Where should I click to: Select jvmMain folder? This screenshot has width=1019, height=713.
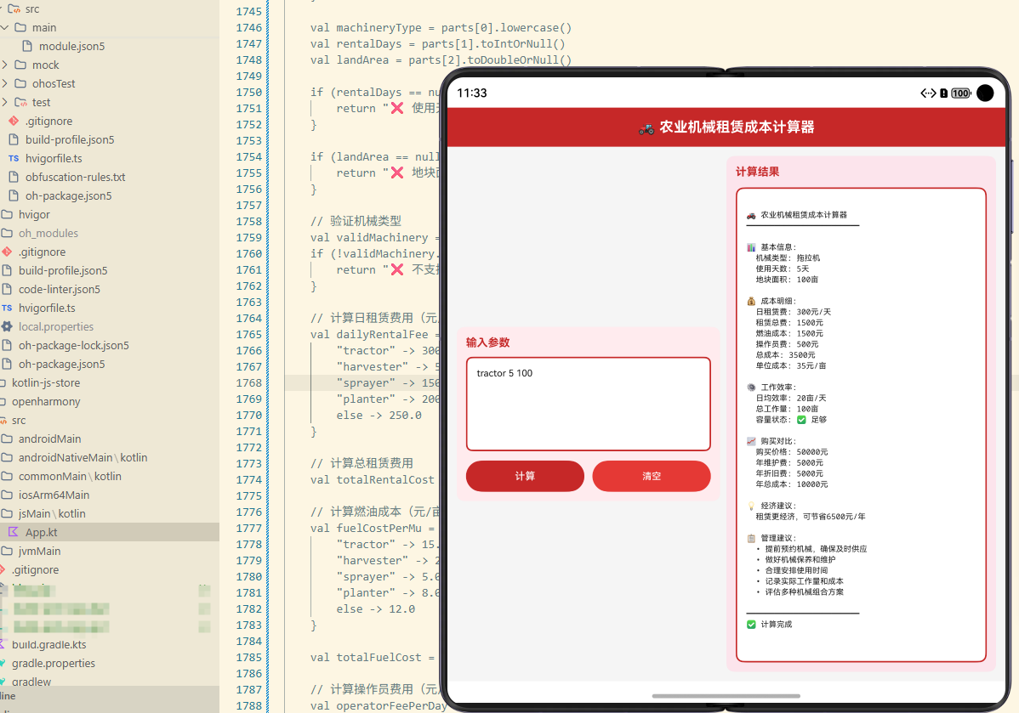tap(39, 552)
